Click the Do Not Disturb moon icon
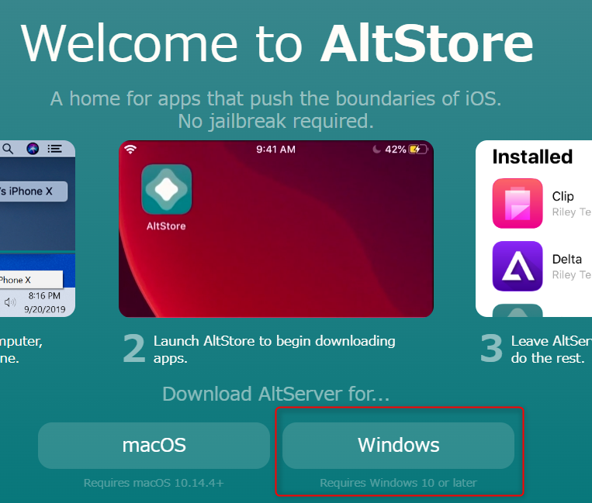 [376, 150]
